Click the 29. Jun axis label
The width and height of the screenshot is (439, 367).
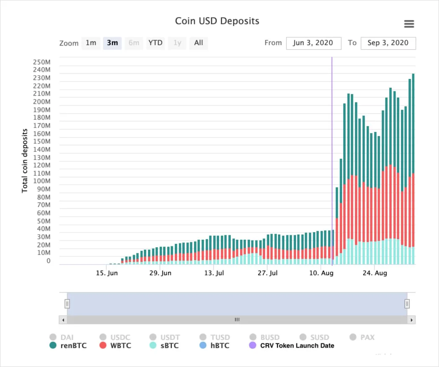click(160, 273)
